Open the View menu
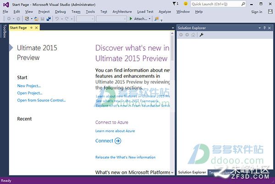The width and height of the screenshot is (275, 184). point(29,11)
